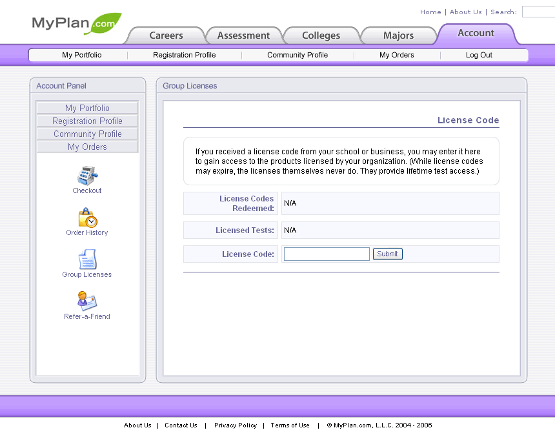Click My Orders button in Account Panel

pyautogui.click(x=87, y=147)
